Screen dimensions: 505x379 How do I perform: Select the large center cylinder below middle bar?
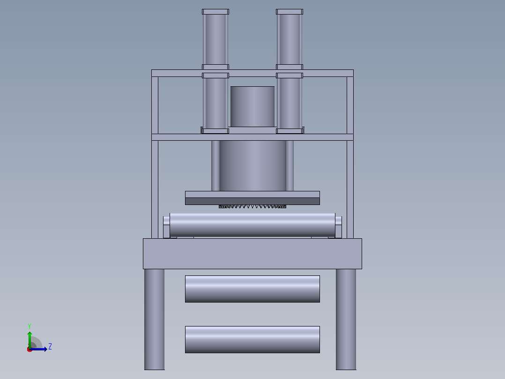pyautogui.click(x=252, y=166)
